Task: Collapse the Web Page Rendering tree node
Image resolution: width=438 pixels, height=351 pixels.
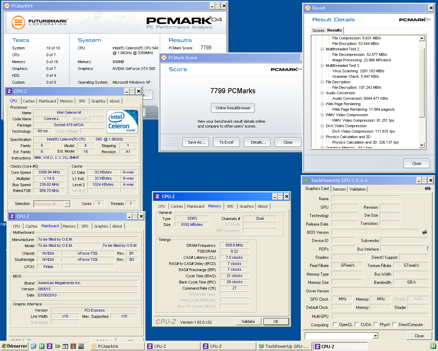Action: click(322, 104)
